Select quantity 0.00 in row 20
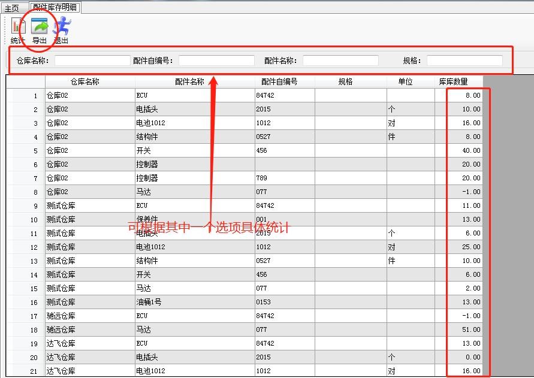The width and height of the screenshot is (534, 378). point(458,357)
